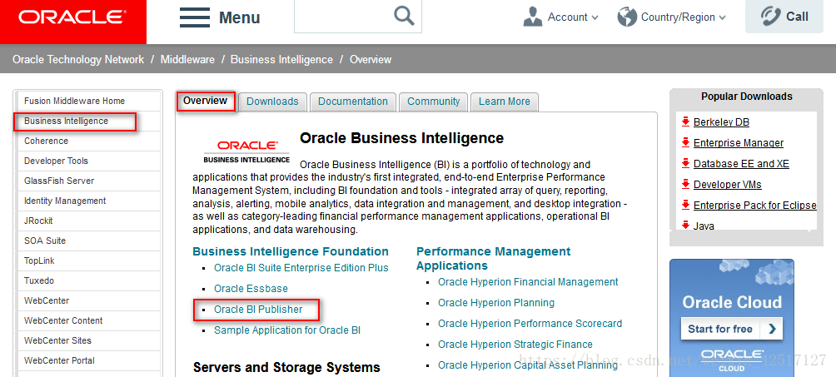This screenshot has width=836, height=377.
Task: Expand the Country/Region dropdown
Action: [722, 17]
